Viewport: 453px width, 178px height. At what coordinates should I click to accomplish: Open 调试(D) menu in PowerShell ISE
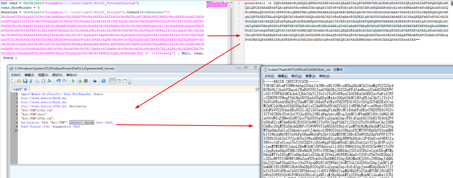pos(57,75)
